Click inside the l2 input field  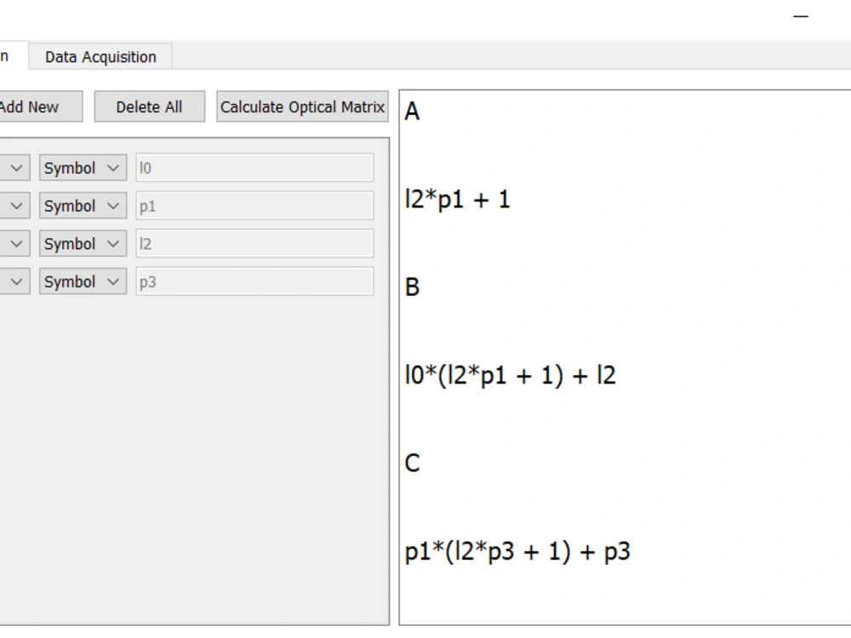pos(254,243)
